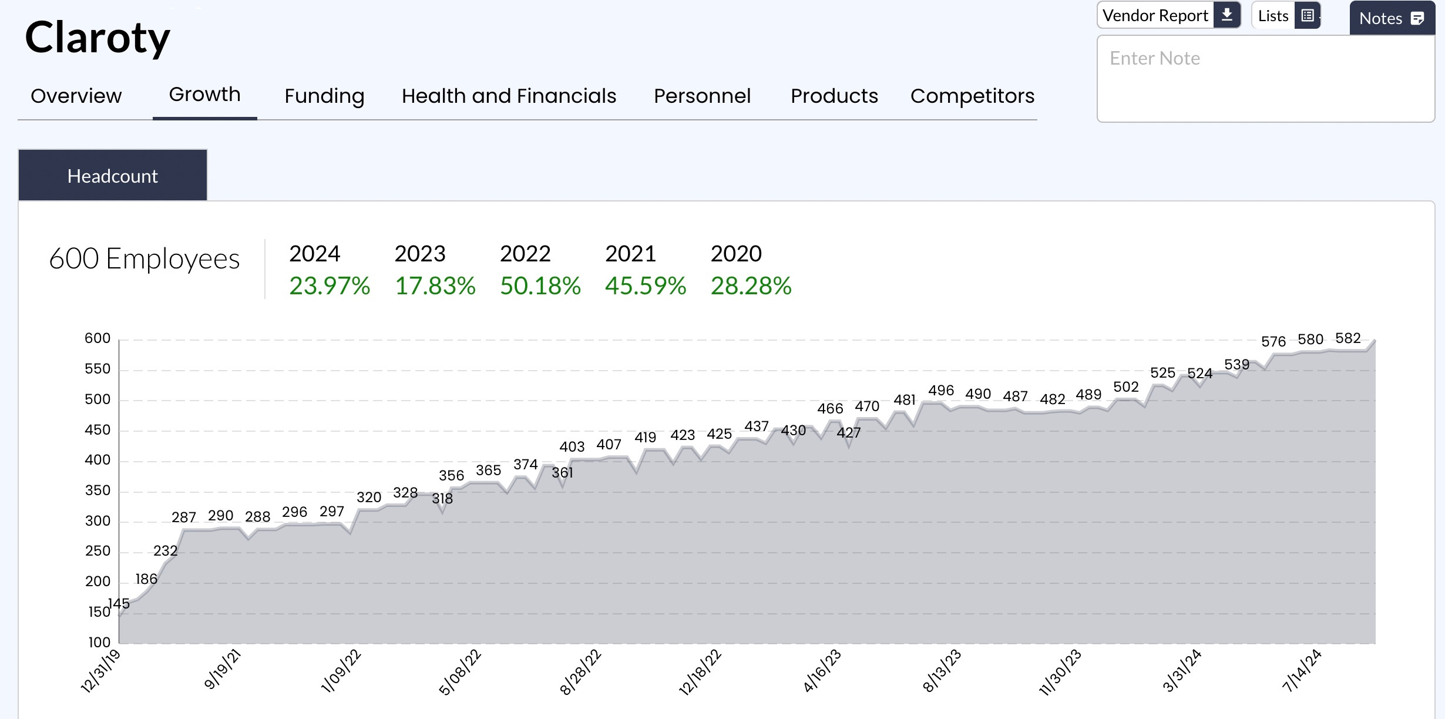Click the 9/19/21 axis date

222,669
